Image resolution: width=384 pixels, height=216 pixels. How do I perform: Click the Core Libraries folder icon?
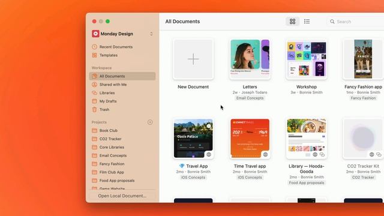click(95, 147)
